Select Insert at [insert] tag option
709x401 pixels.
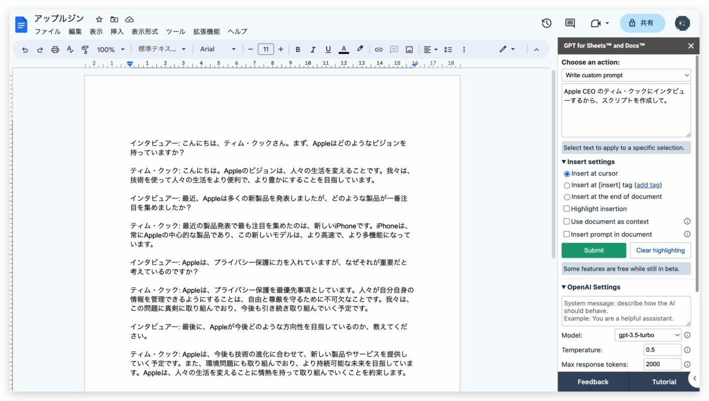567,185
